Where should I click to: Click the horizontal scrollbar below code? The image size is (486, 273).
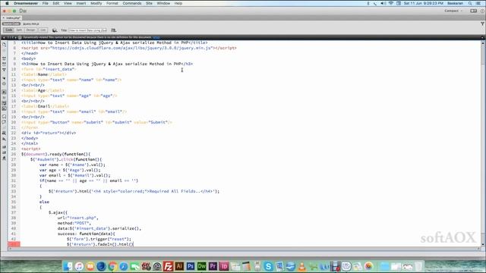pyautogui.click(x=245, y=249)
